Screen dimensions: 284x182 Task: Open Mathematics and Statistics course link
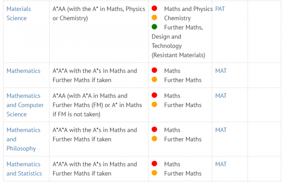[x=24, y=169]
